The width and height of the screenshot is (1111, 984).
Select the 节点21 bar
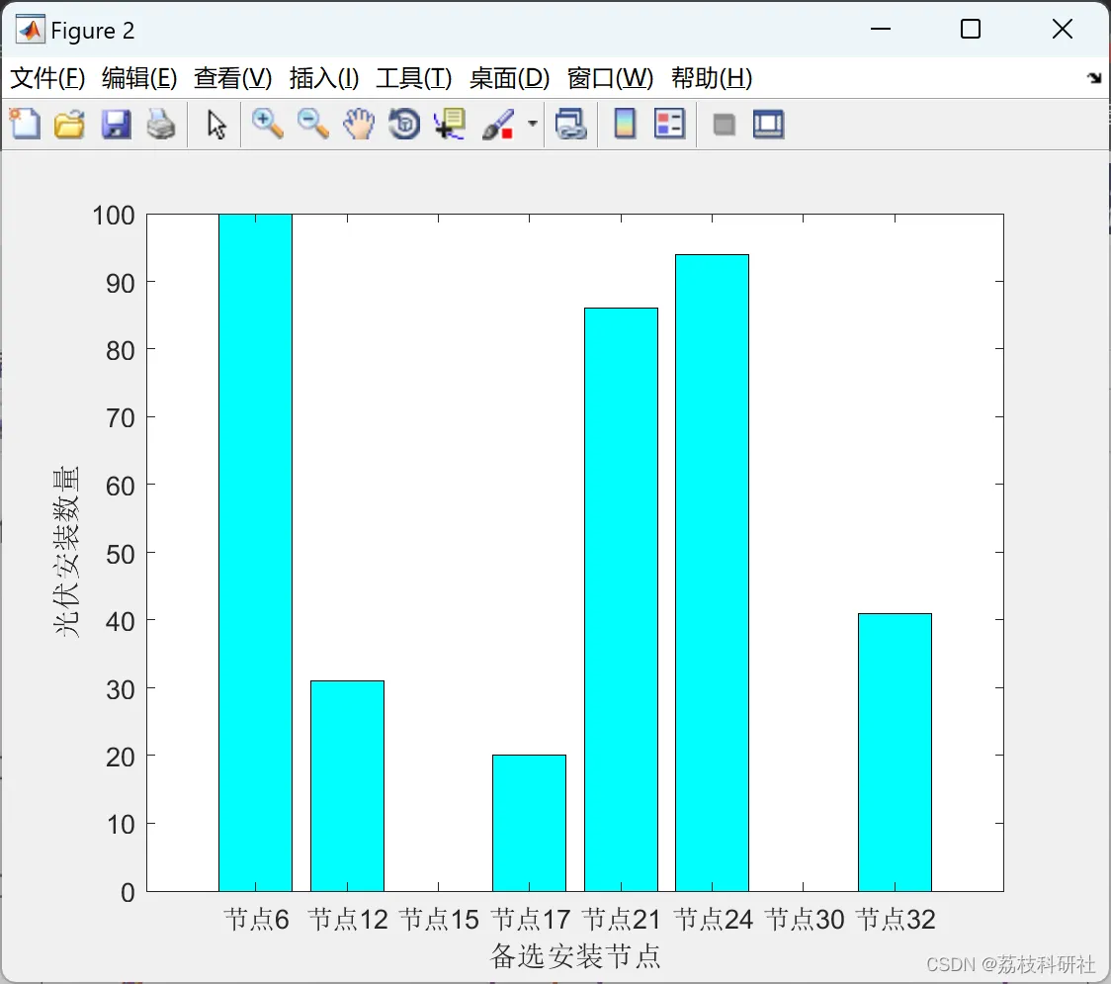click(x=621, y=599)
